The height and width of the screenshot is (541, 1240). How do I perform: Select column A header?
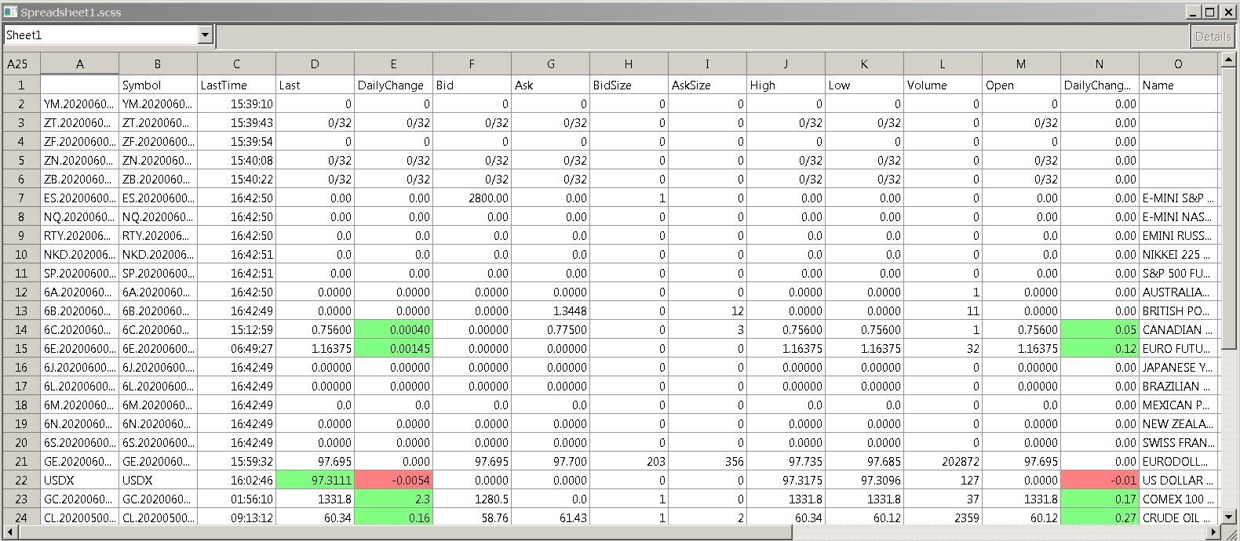coord(79,64)
